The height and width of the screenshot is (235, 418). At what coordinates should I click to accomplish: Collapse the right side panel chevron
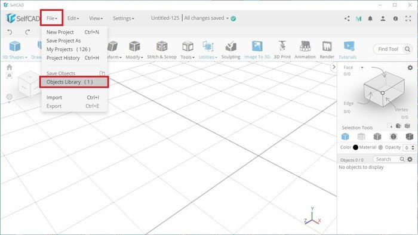(334, 67)
